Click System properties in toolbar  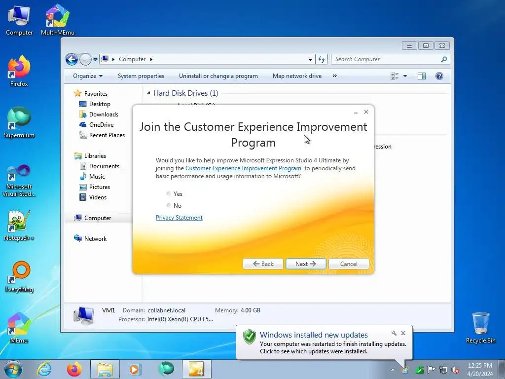point(141,76)
